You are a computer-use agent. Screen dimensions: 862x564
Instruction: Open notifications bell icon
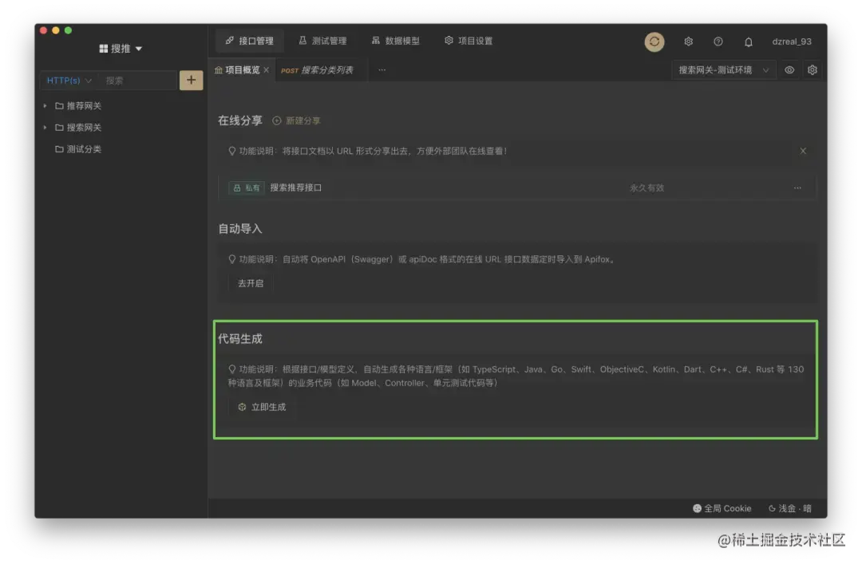pyautogui.click(x=748, y=41)
